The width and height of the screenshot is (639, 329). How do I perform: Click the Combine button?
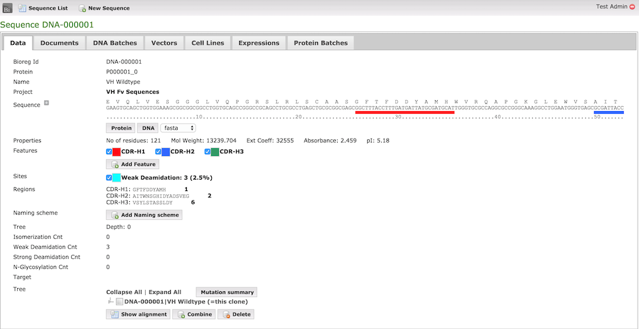coord(194,314)
